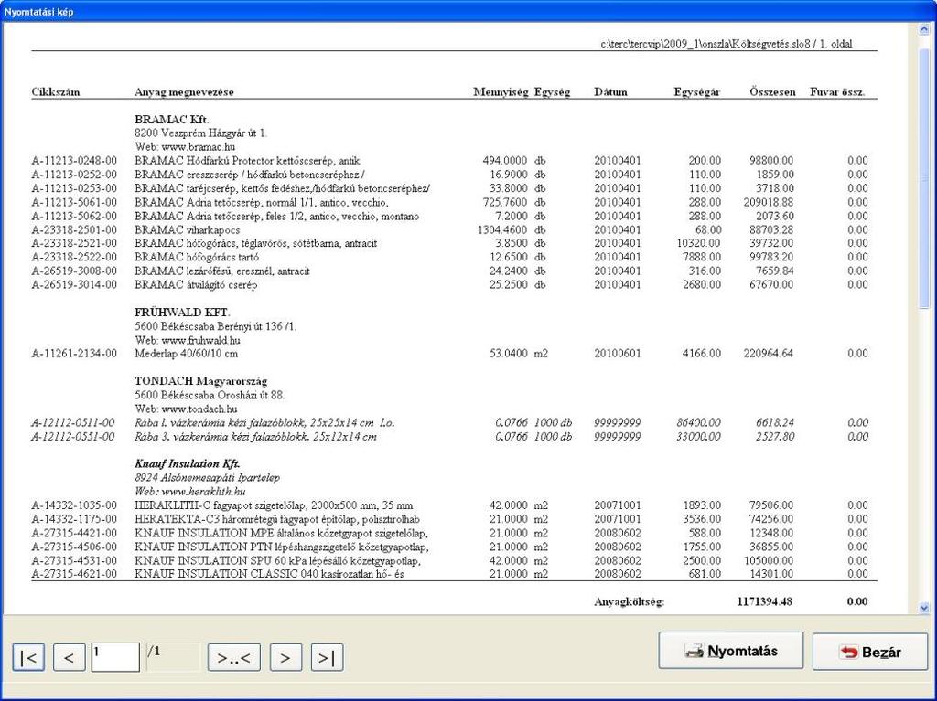The image size is (937, 701).
Task: Click the page number input field
Action: [115, 657]
